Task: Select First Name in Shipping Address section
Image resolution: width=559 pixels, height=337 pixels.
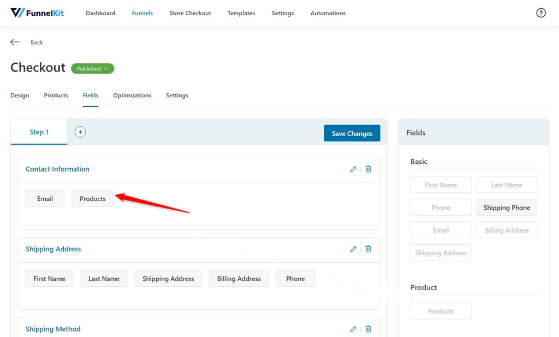Action: coord(49,279)
